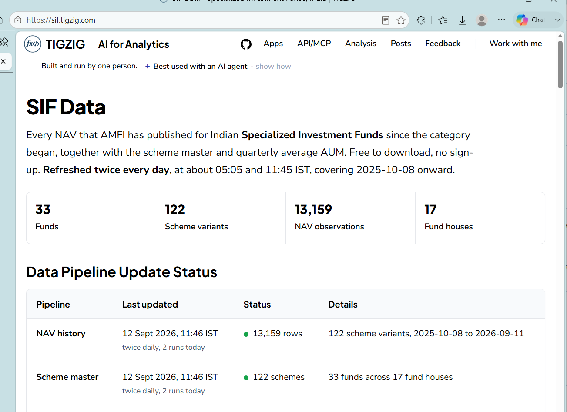Open the browser settings ellipsis menu
This screenshot has width=567, height=412.
pyautogui.click(x=501, y=20)
